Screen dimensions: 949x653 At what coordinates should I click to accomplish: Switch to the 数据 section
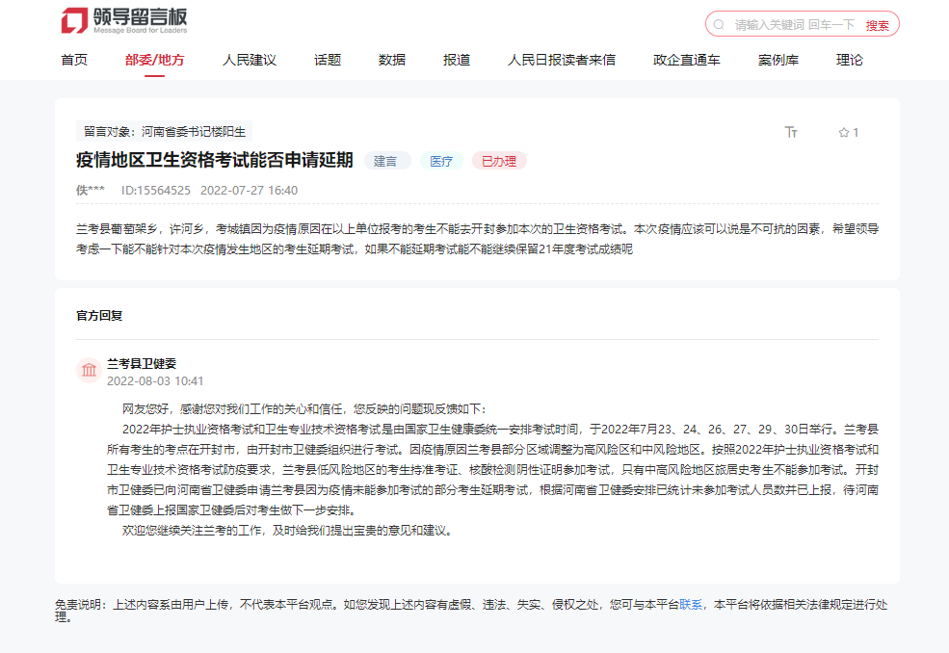(392, 60)
